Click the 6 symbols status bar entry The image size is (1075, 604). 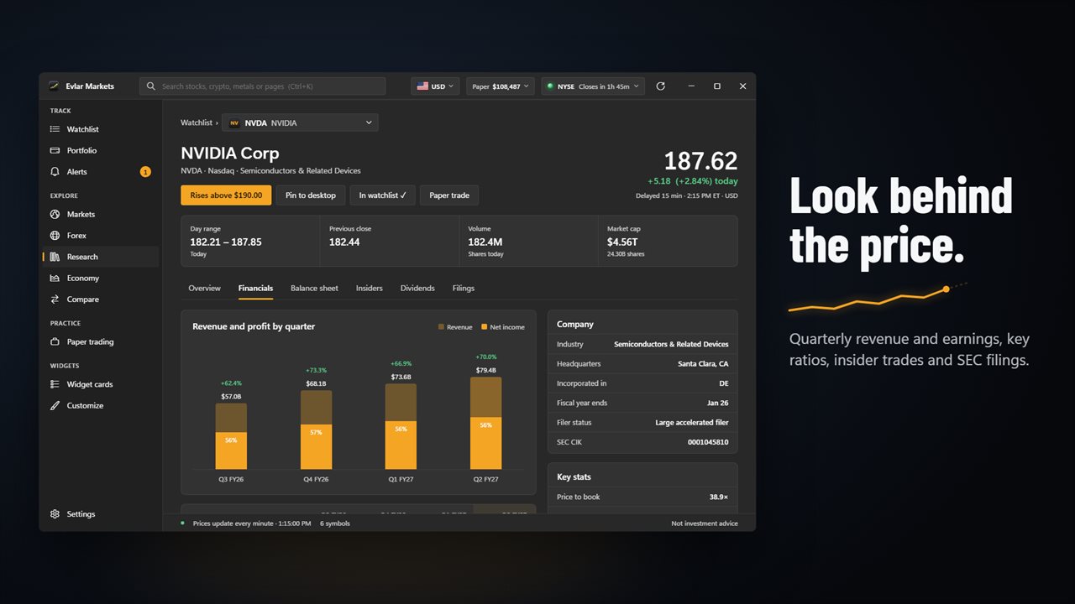(x=335, y=523)
